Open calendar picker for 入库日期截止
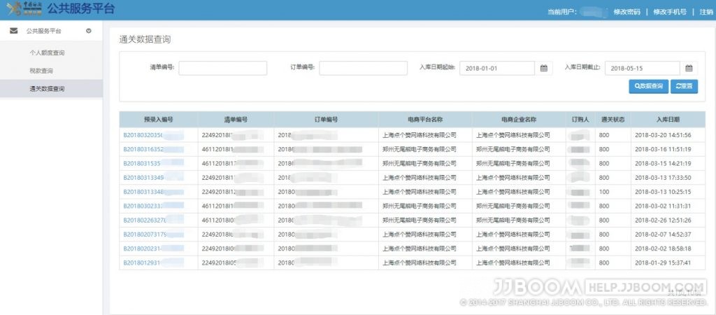 click(689, 68)
